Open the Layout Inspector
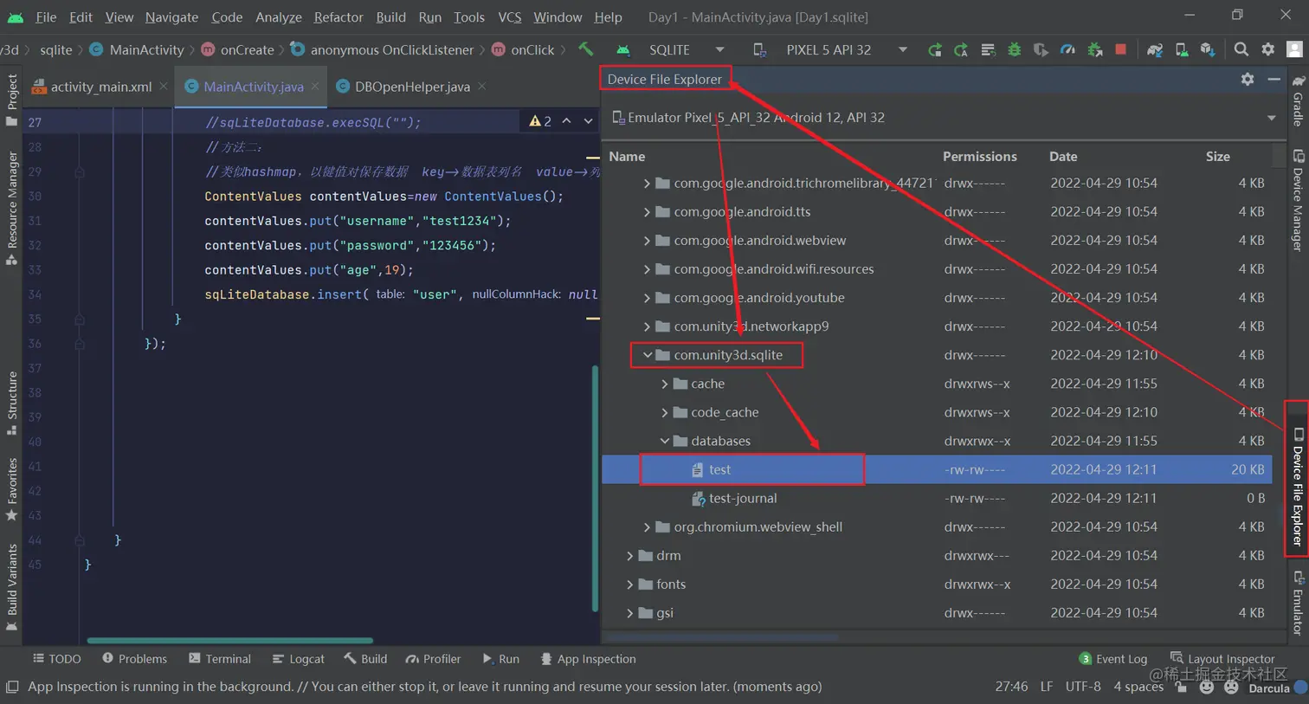The width and height of the screenshot is (1309, 704). tap(1222, 659)
